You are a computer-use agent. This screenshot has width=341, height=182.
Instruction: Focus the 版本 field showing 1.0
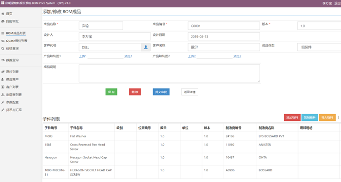tap(319, 26)
